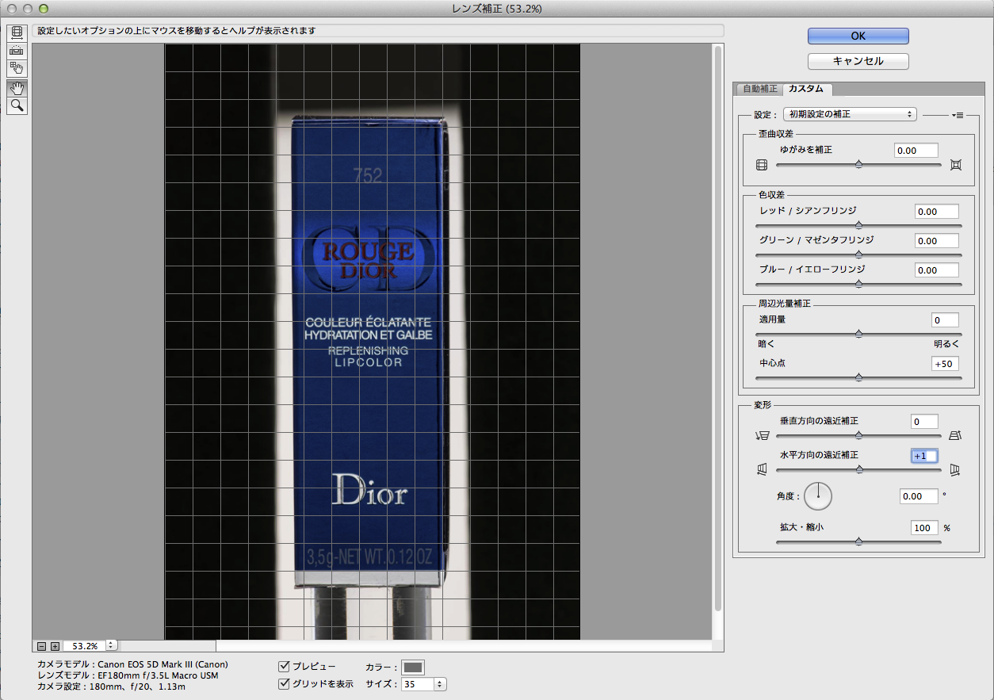Select the Hand tool
Viewport: 994px width, 700px height.
click(x=17, y=88)
